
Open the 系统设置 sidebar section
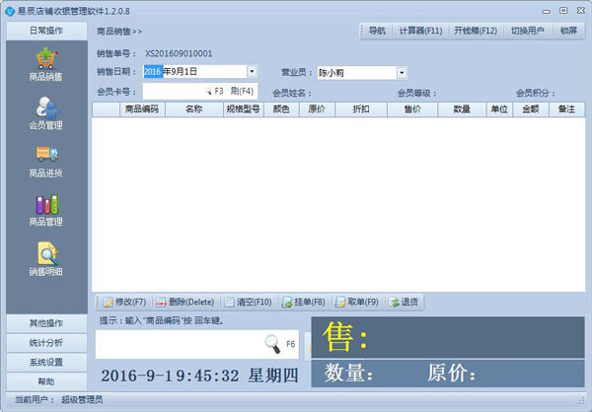coord(46,363)
